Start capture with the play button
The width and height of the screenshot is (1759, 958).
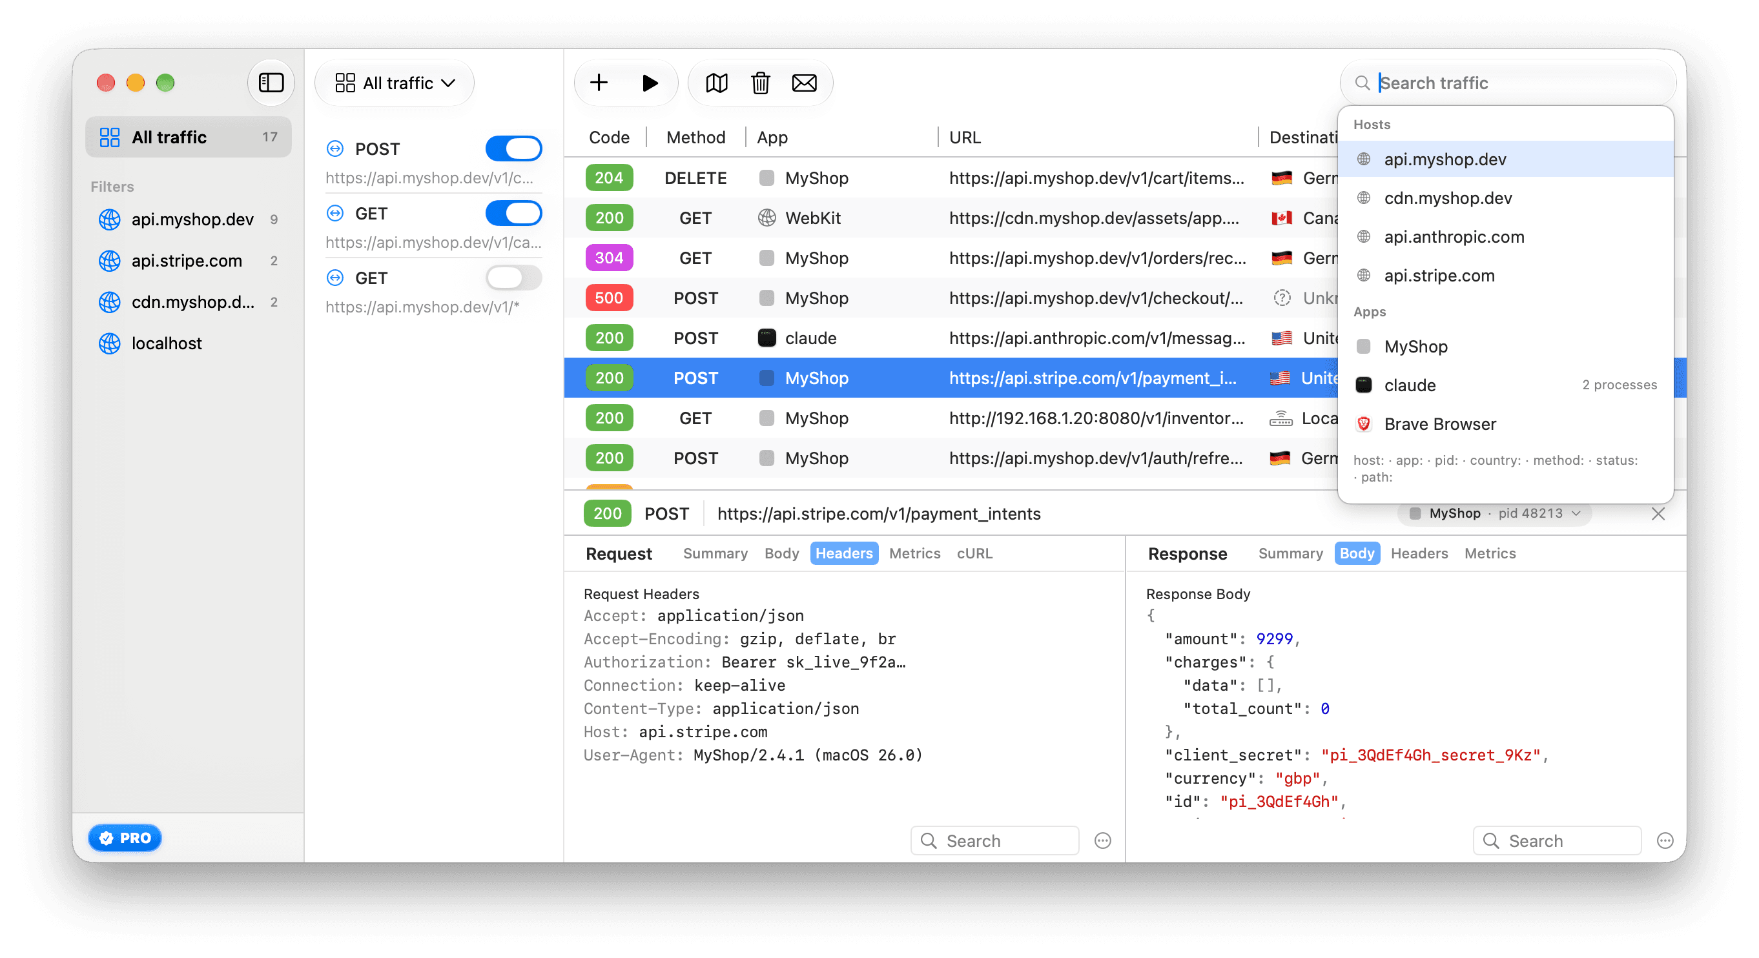pos(650,83)
